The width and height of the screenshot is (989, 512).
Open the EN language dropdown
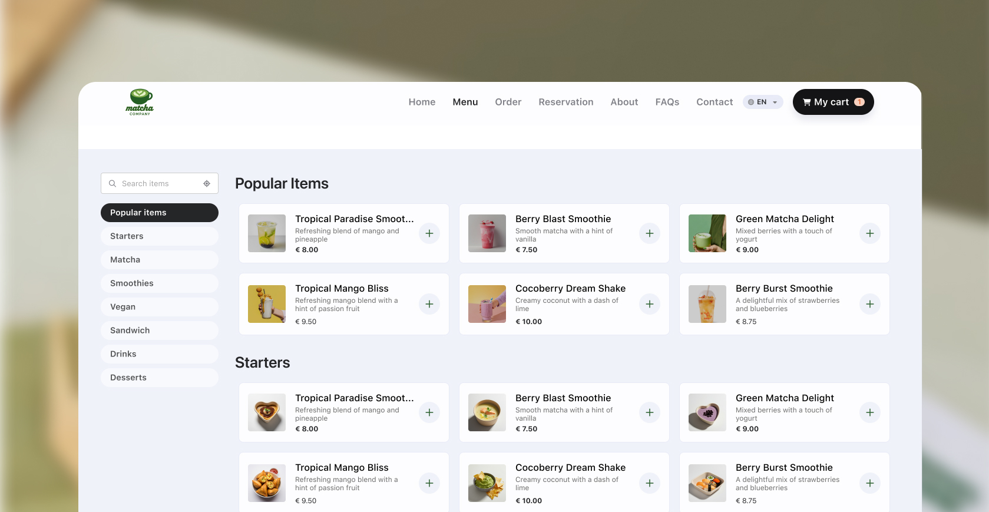[x=763, y=102]
